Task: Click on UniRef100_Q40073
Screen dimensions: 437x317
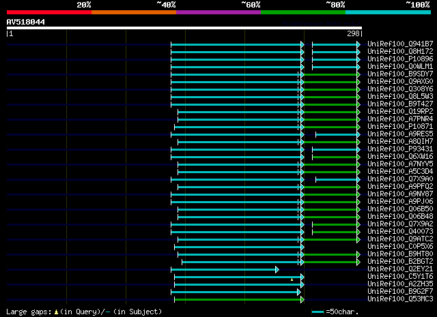Action: [400, 232]
